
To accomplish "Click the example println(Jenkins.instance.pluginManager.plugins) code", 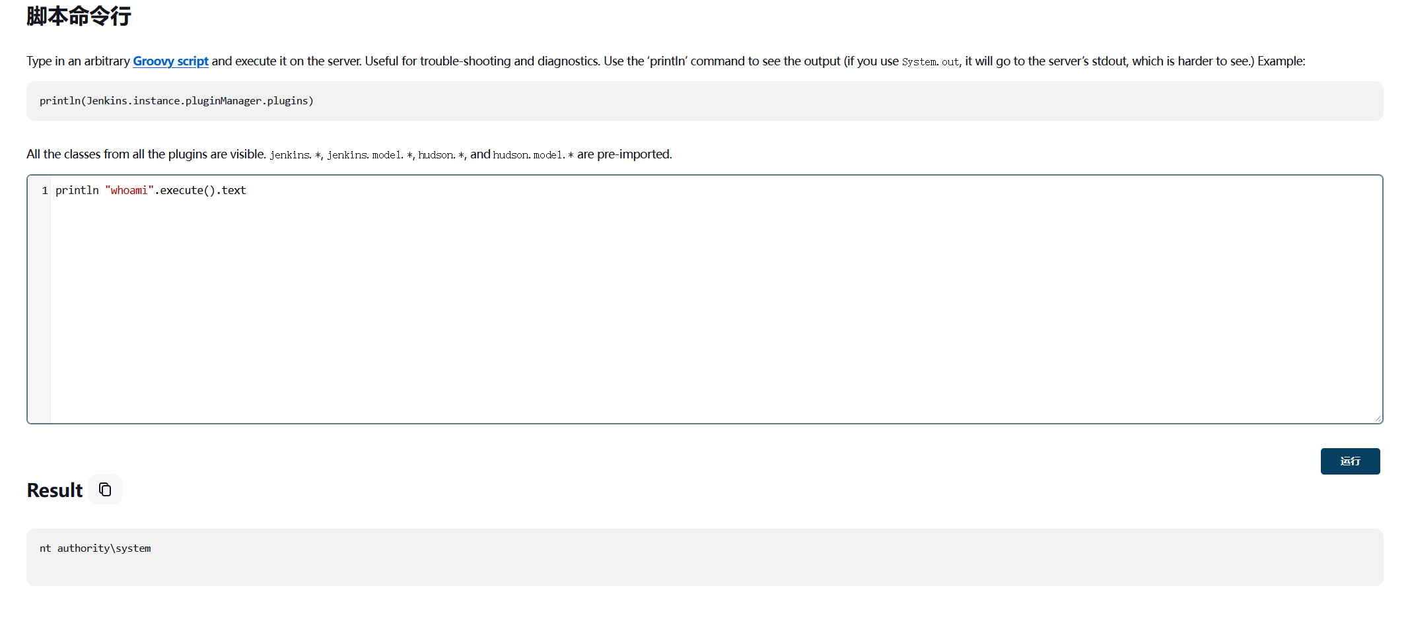I will (176, 101).
